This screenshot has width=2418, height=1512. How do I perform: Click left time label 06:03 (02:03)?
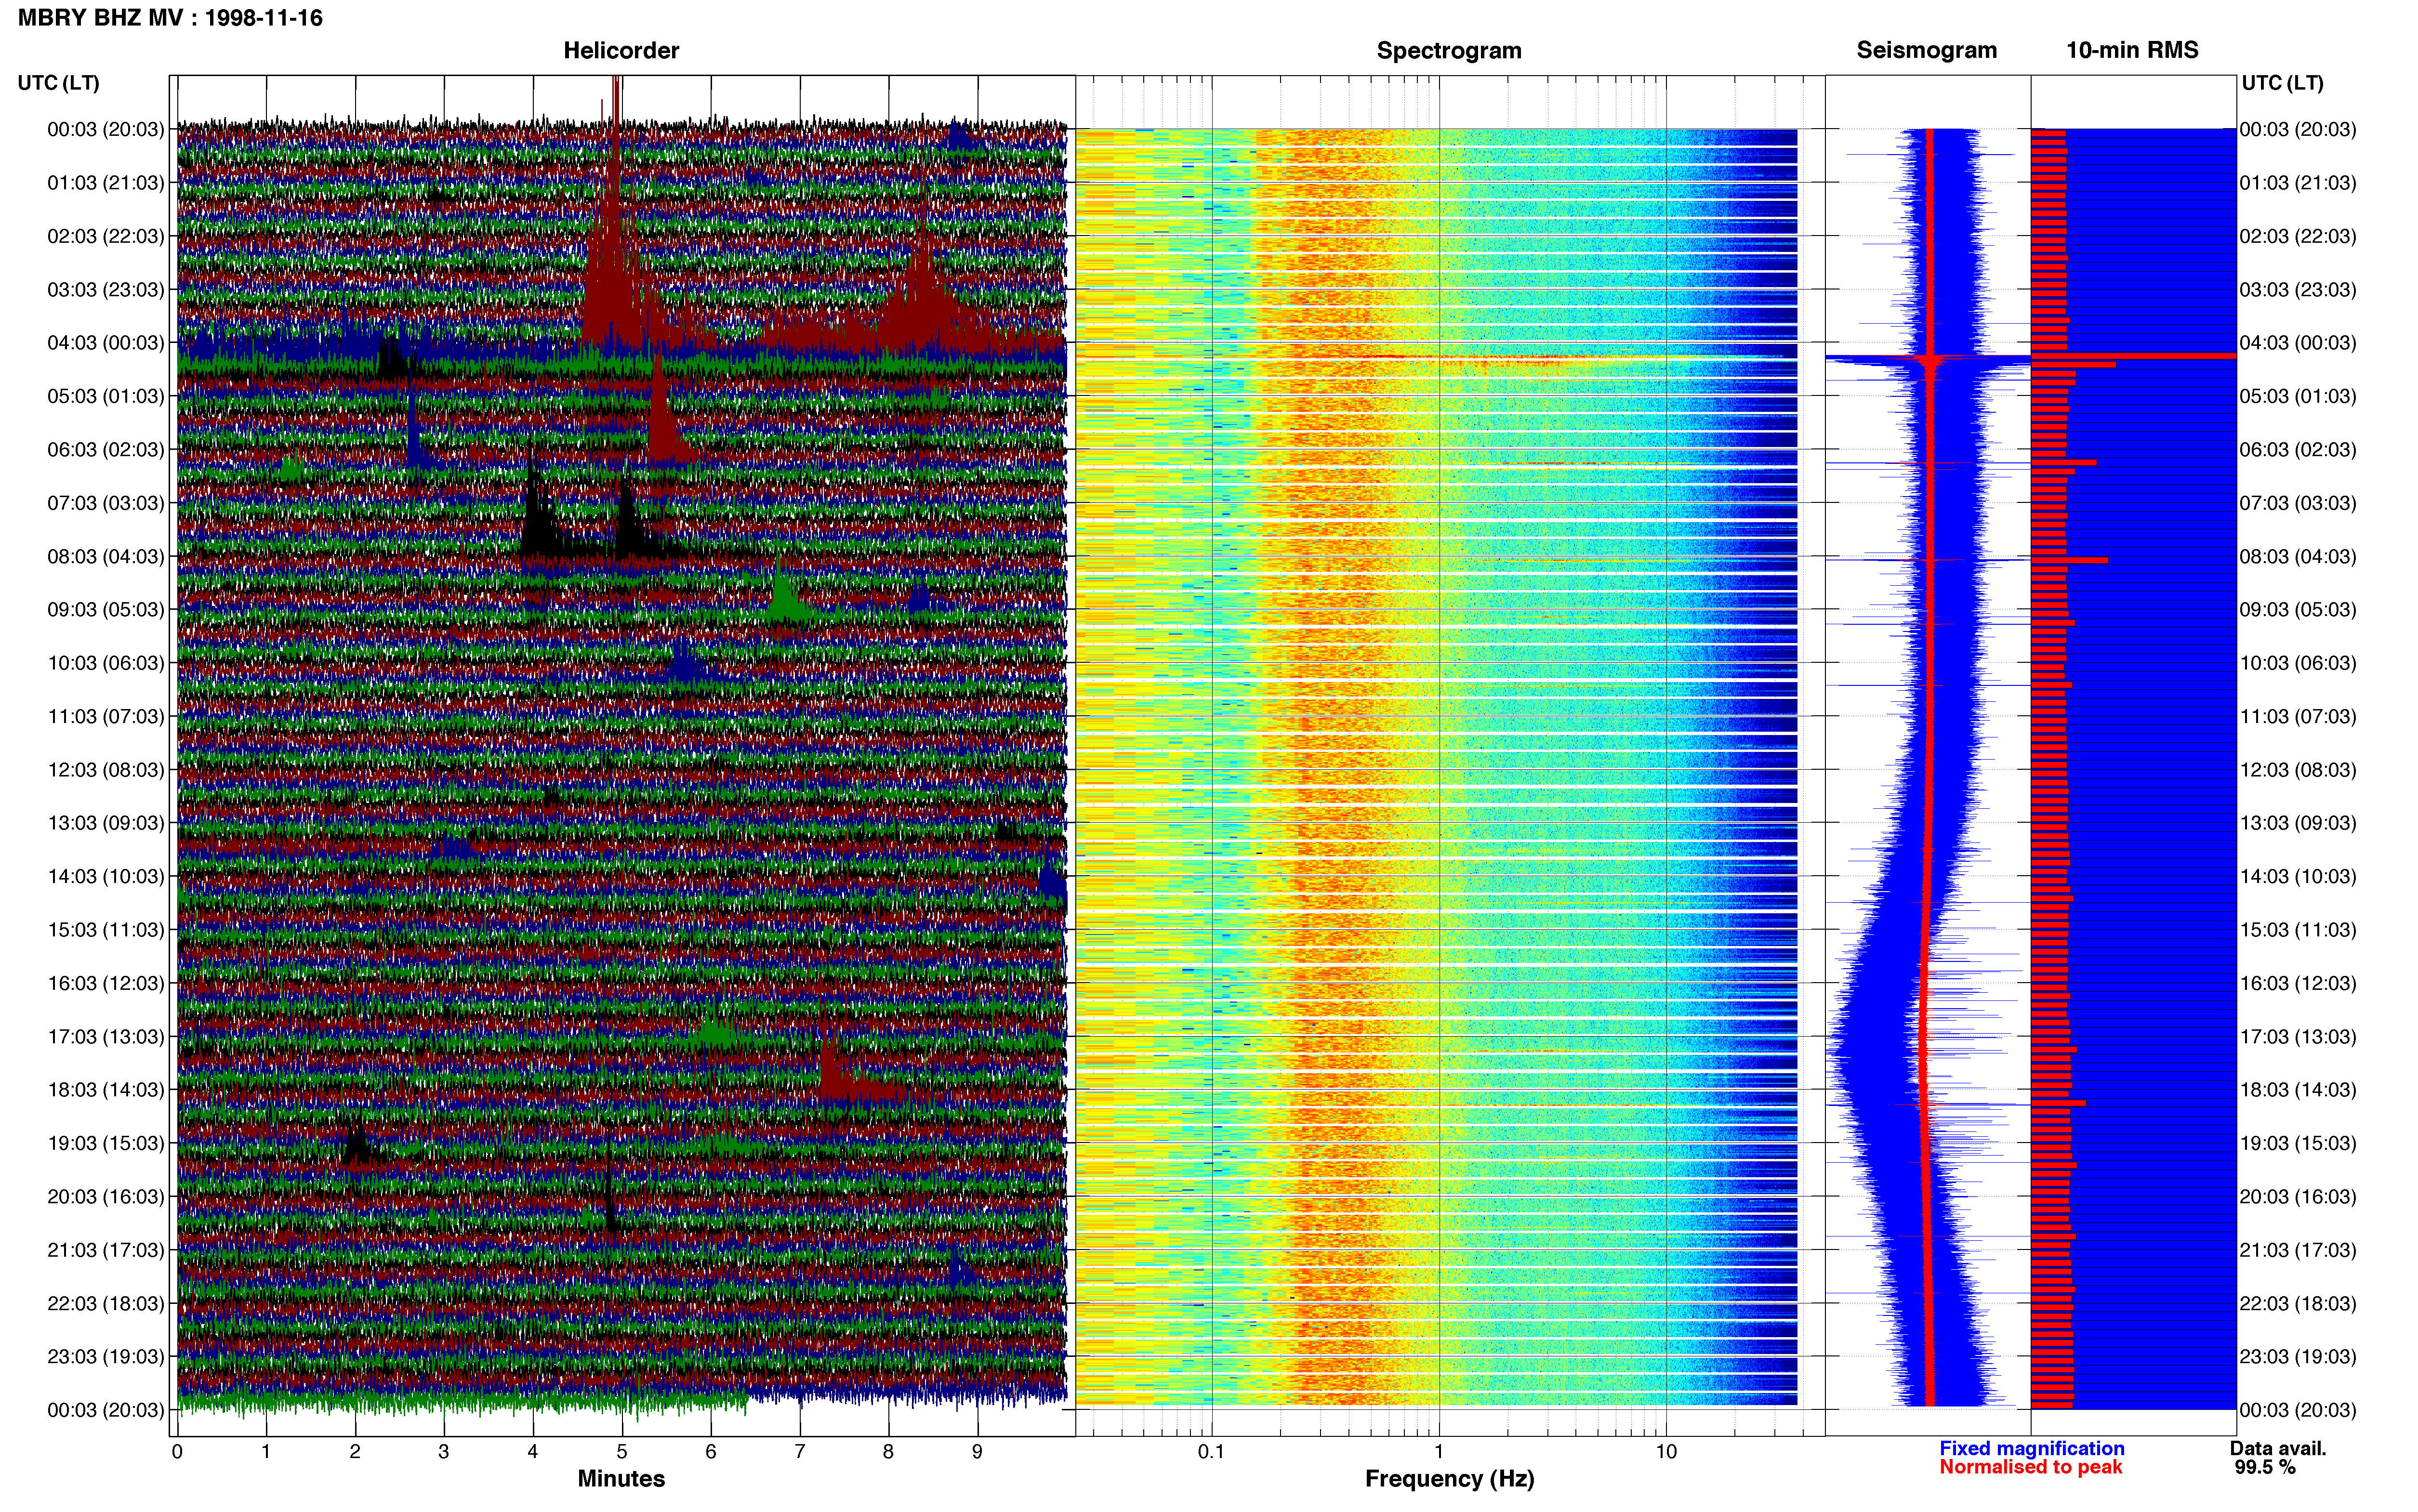pos(106,450)
